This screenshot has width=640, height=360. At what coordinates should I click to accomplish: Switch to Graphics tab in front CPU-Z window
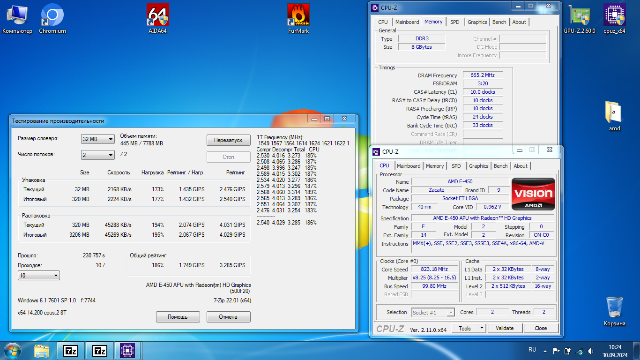[479, 166]
